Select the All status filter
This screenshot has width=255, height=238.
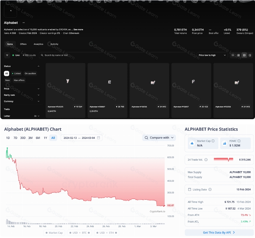point(7,74)
